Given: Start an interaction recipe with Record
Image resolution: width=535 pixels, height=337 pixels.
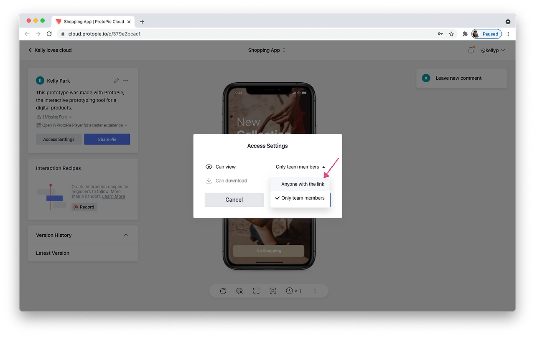Looking at the screenshot, I should pos(84,207).
